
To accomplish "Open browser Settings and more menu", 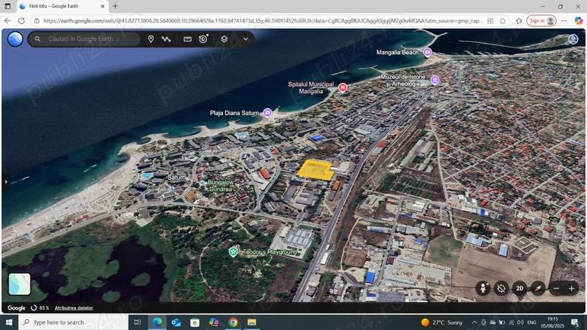I will click(564, 21).
